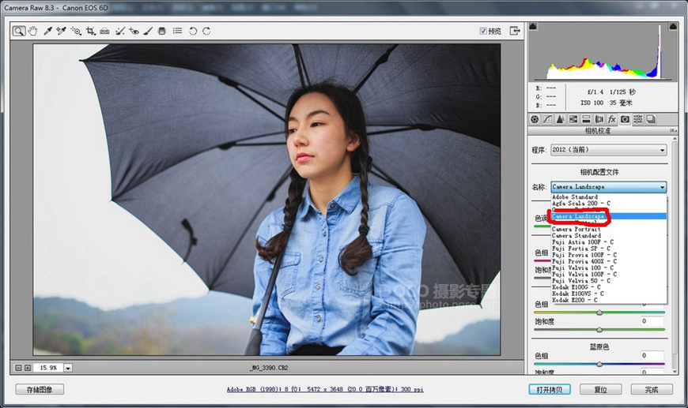Choose Adobe Standard profile
The image size is (688, 408).
coord(609,197)
